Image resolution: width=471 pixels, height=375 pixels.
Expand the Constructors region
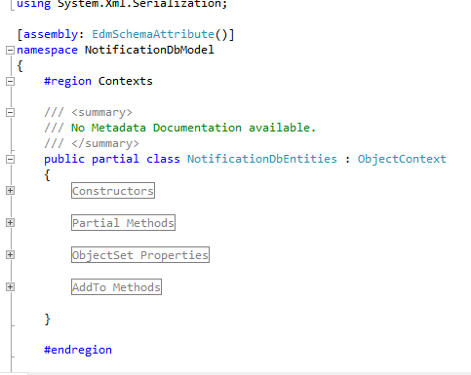click(11, 191)
